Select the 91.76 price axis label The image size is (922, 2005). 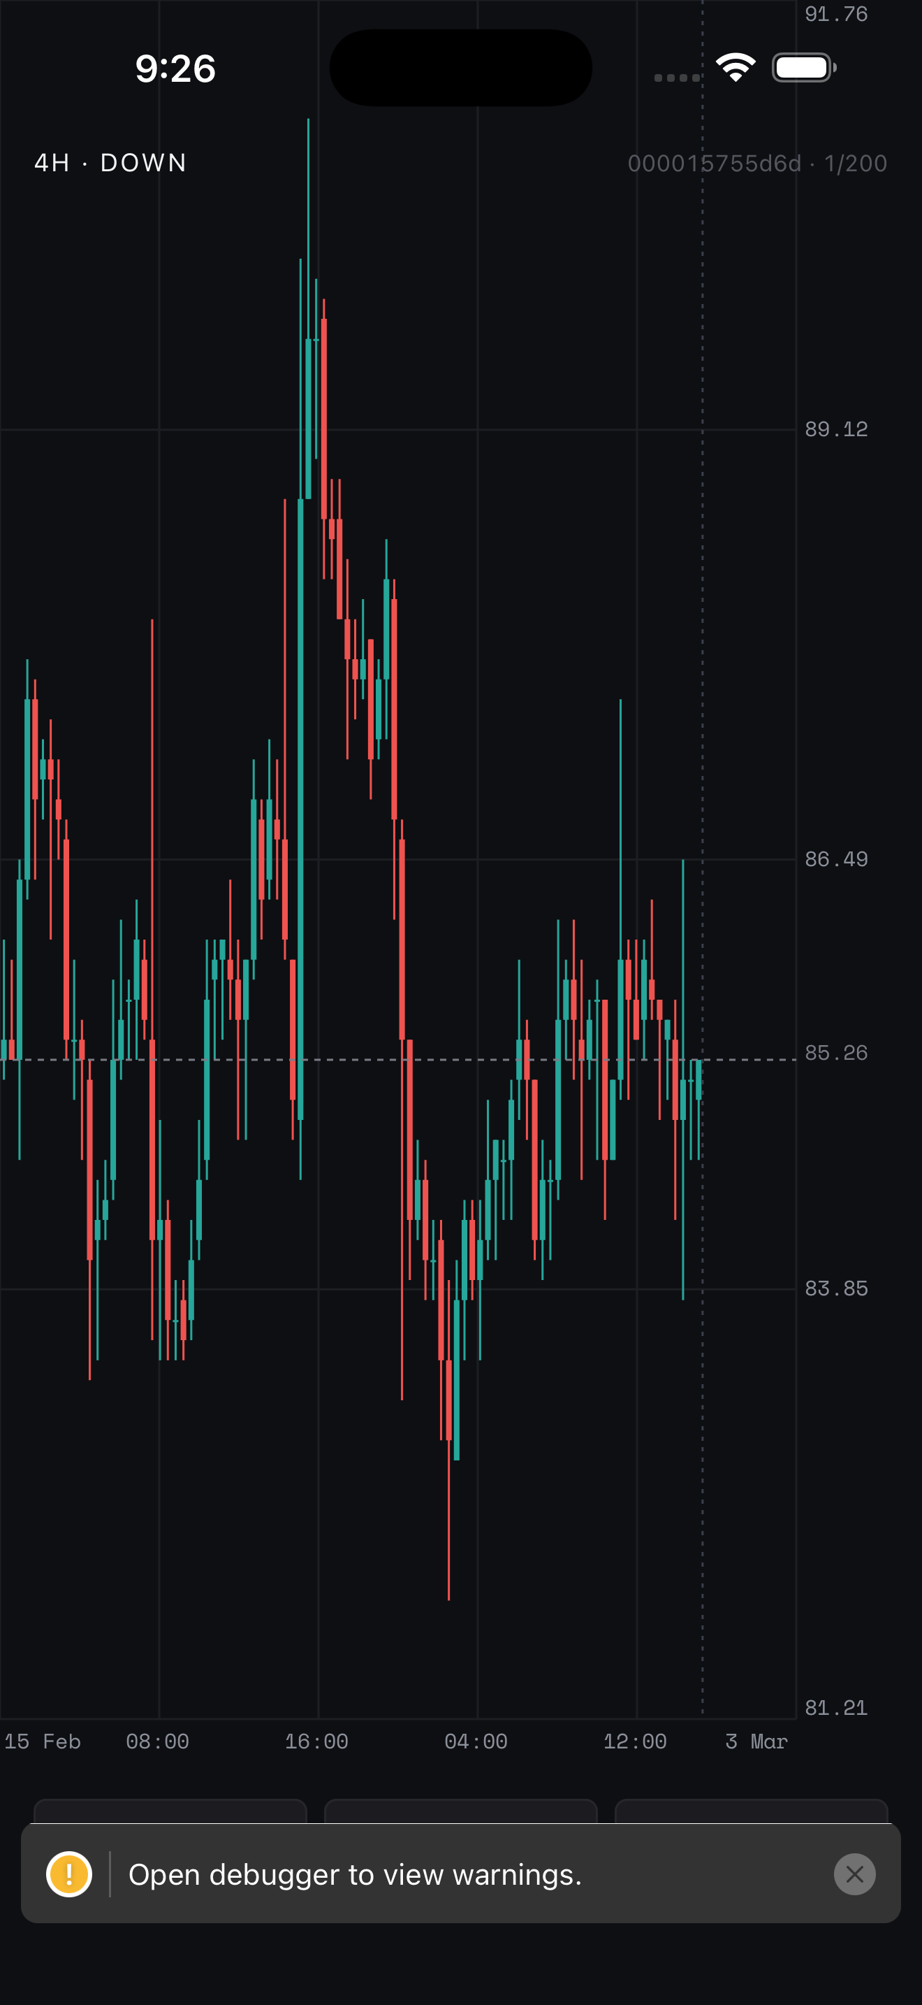(x=837, y=14)
